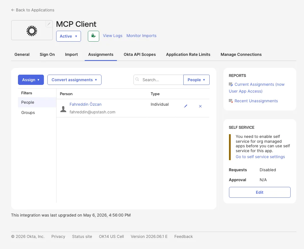Click the © 2026 Okta, Inc. text

point(28,236)
